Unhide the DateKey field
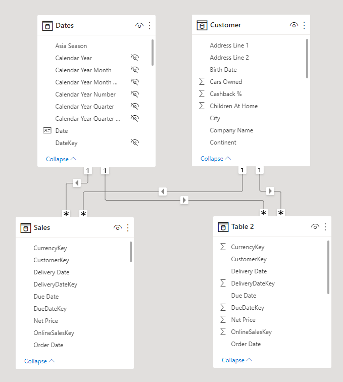This screenshot has height=382, width=343. [135, 142]
